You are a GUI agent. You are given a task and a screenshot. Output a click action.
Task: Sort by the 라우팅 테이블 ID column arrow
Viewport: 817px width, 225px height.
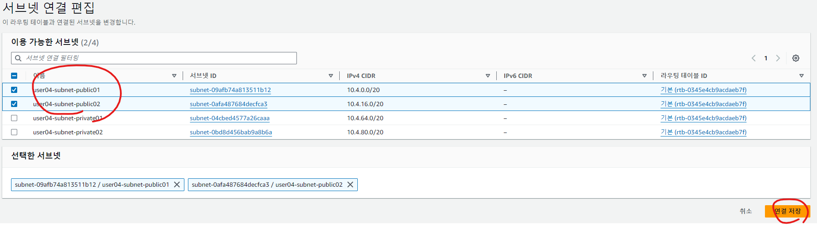coord(802,76)
